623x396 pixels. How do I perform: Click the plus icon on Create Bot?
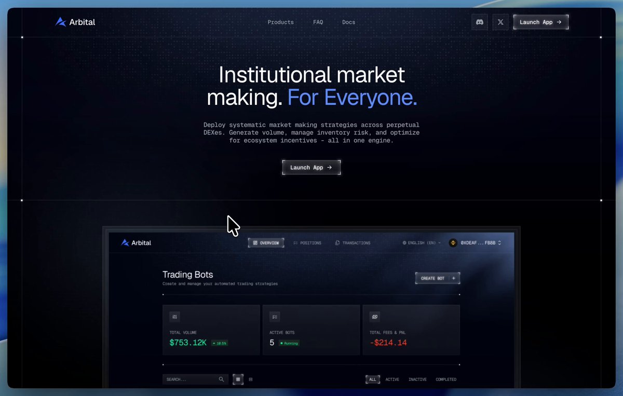[453, 278]
